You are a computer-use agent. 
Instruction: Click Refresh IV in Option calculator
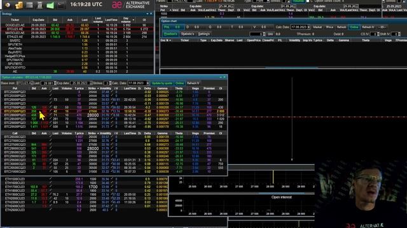point(193,83)
